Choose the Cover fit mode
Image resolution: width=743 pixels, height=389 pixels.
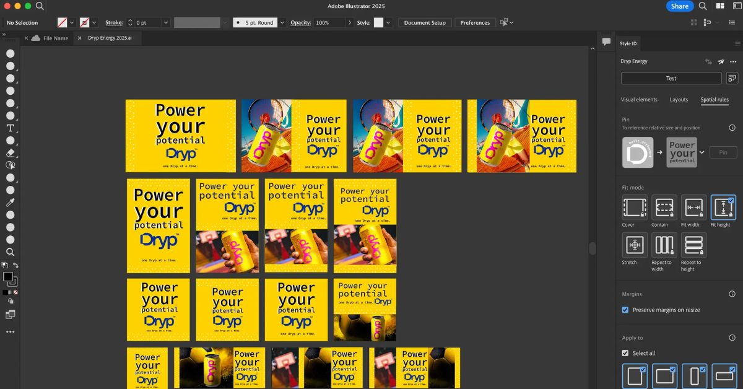click(634, 208)
